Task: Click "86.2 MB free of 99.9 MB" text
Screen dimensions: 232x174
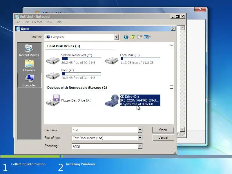Action: (x=78, y=63)
